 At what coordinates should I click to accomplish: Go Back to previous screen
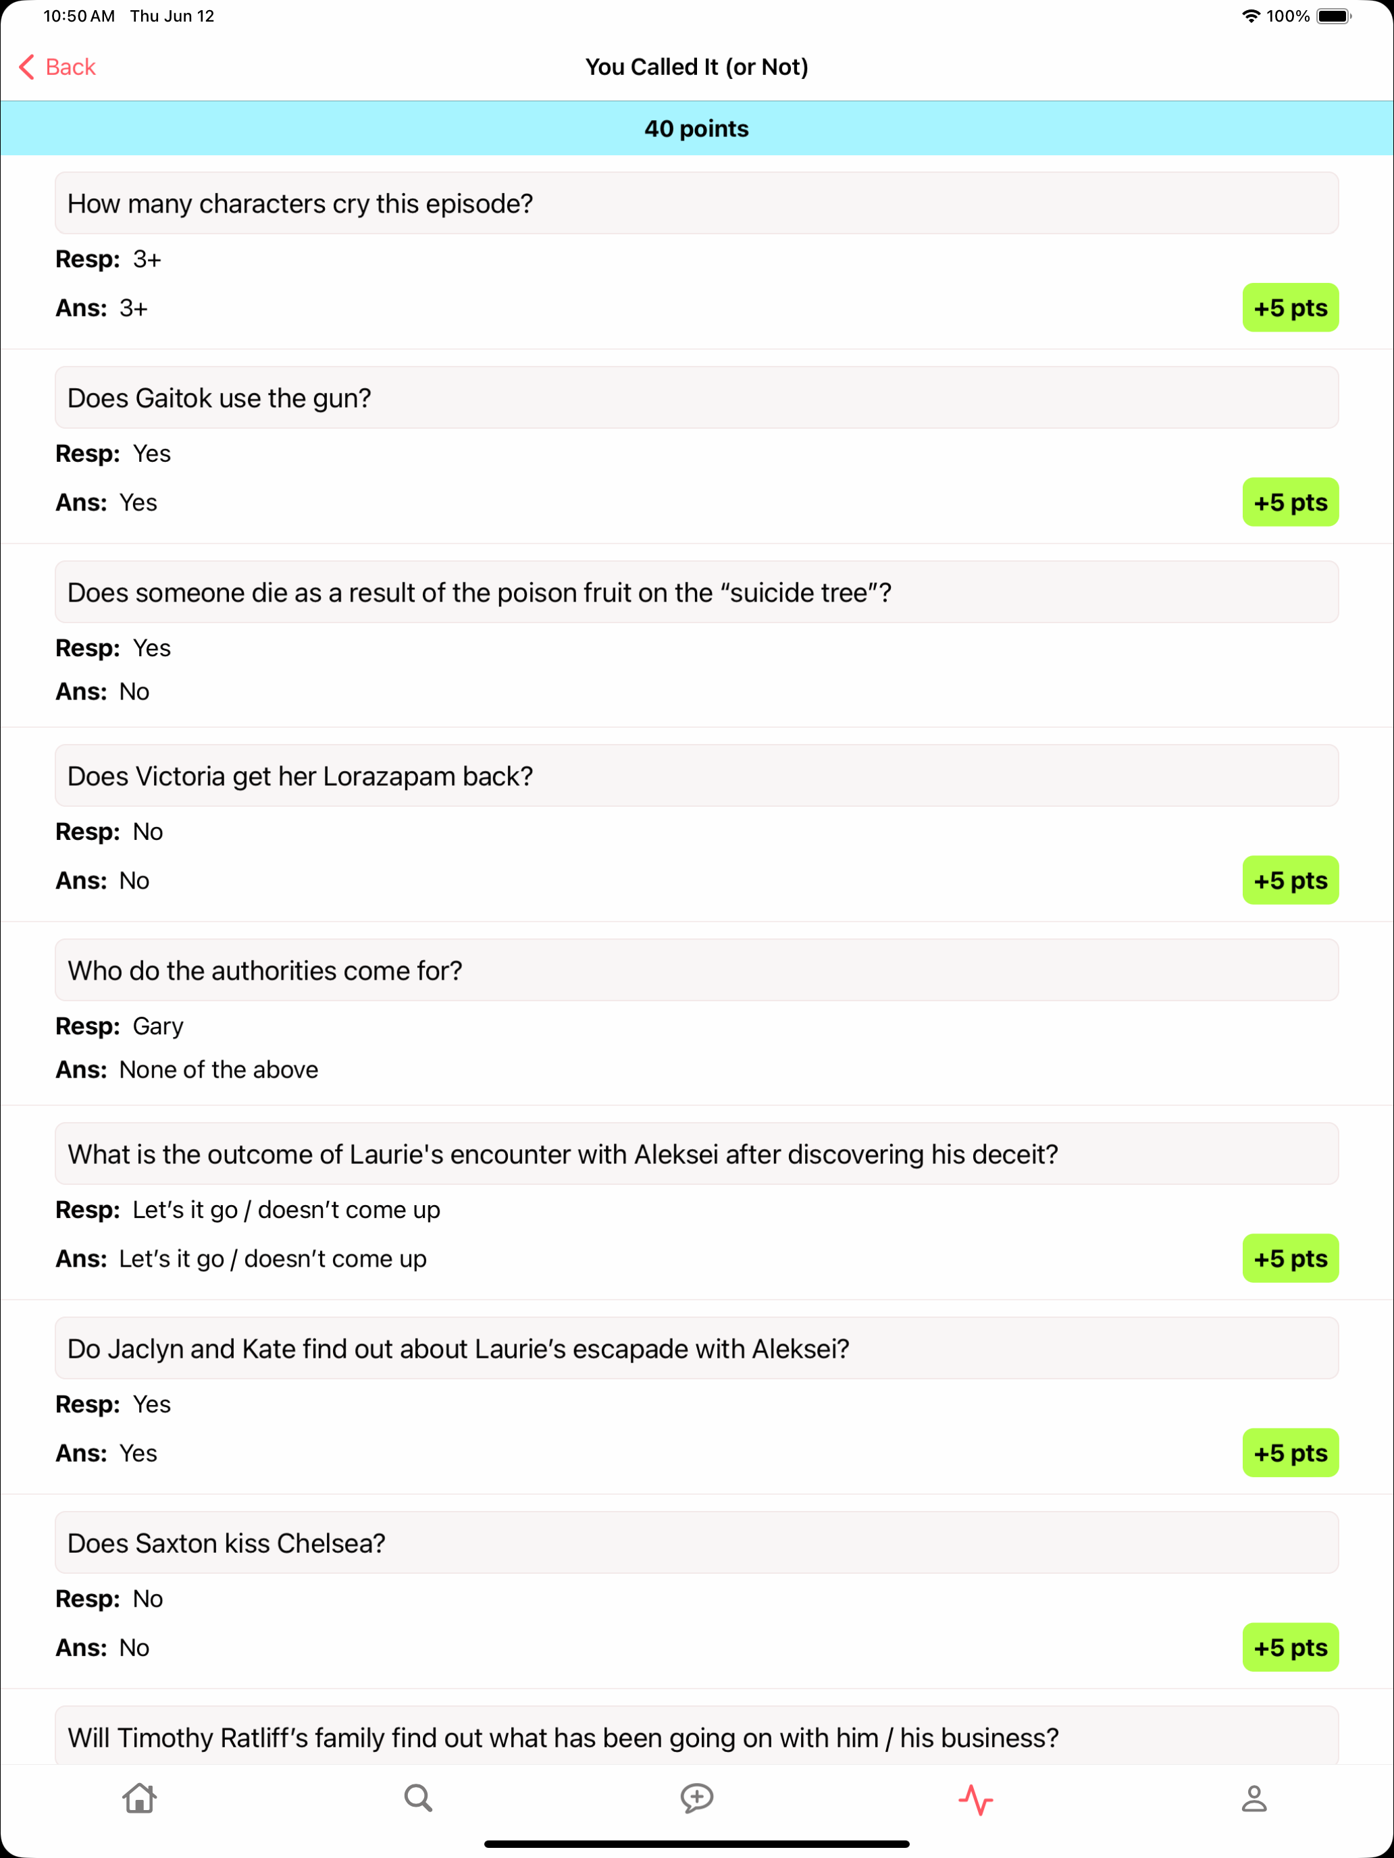[57, 68]
